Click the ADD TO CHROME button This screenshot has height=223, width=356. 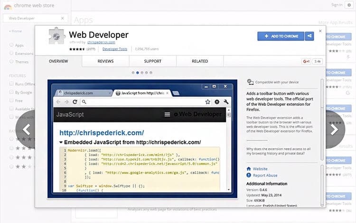tap(281, 36)
